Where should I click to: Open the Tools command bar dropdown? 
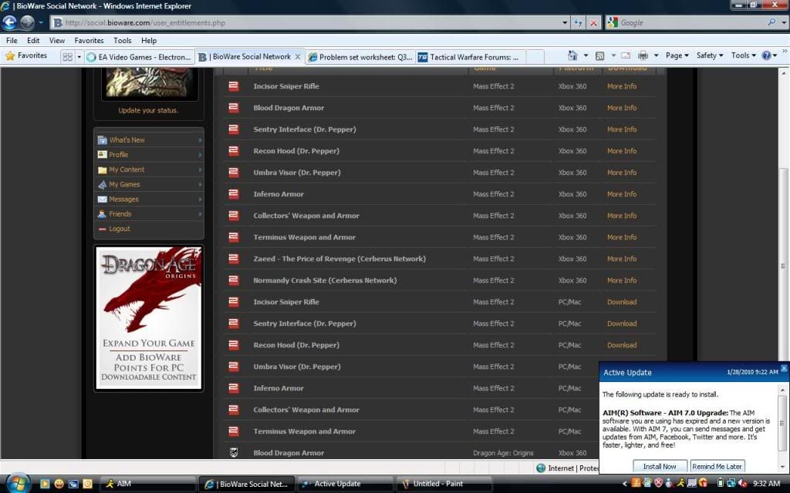743,55
